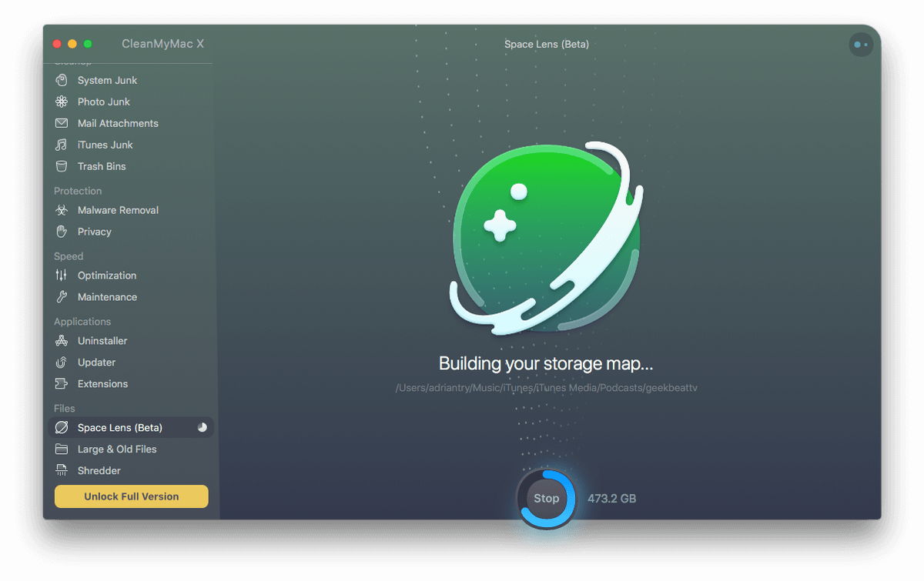
Task: Open the assistant dots button in top-right
Action: (861, 45)
